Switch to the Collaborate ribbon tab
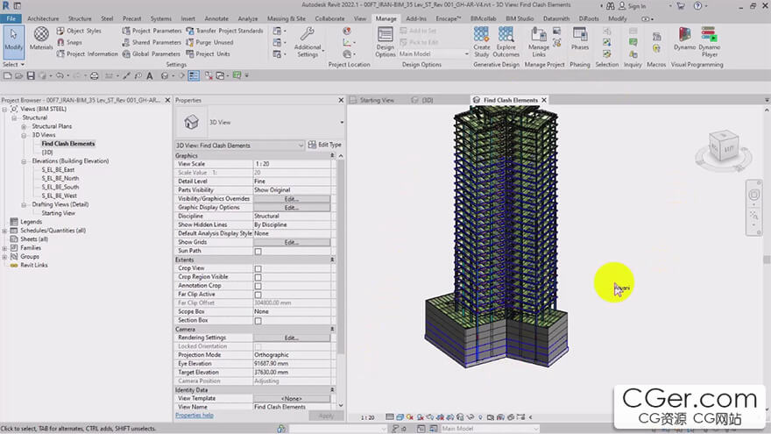The height and width of the screenshot is (434, 771). pos(329,18)
